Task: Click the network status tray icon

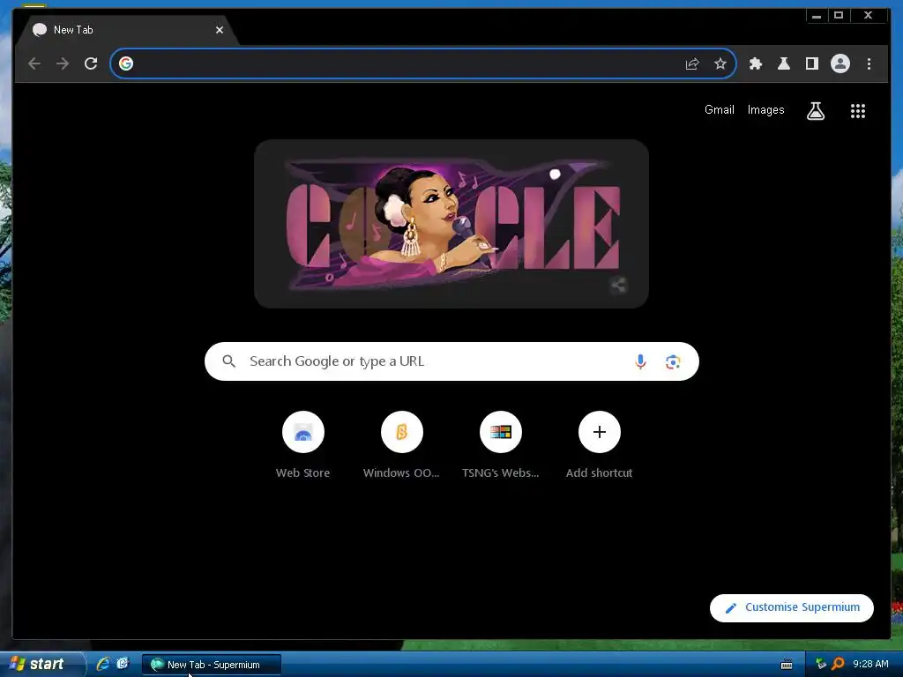Action: tap(821, 664)
